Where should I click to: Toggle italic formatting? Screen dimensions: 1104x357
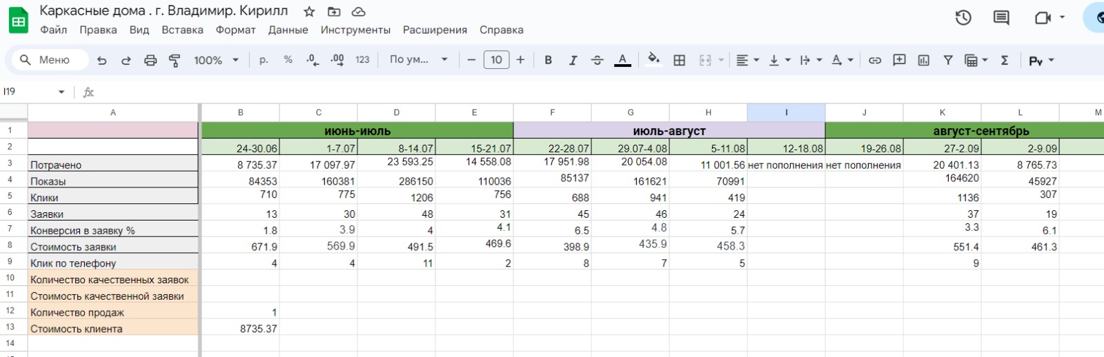pyautogui.click(x=573, y=60)
